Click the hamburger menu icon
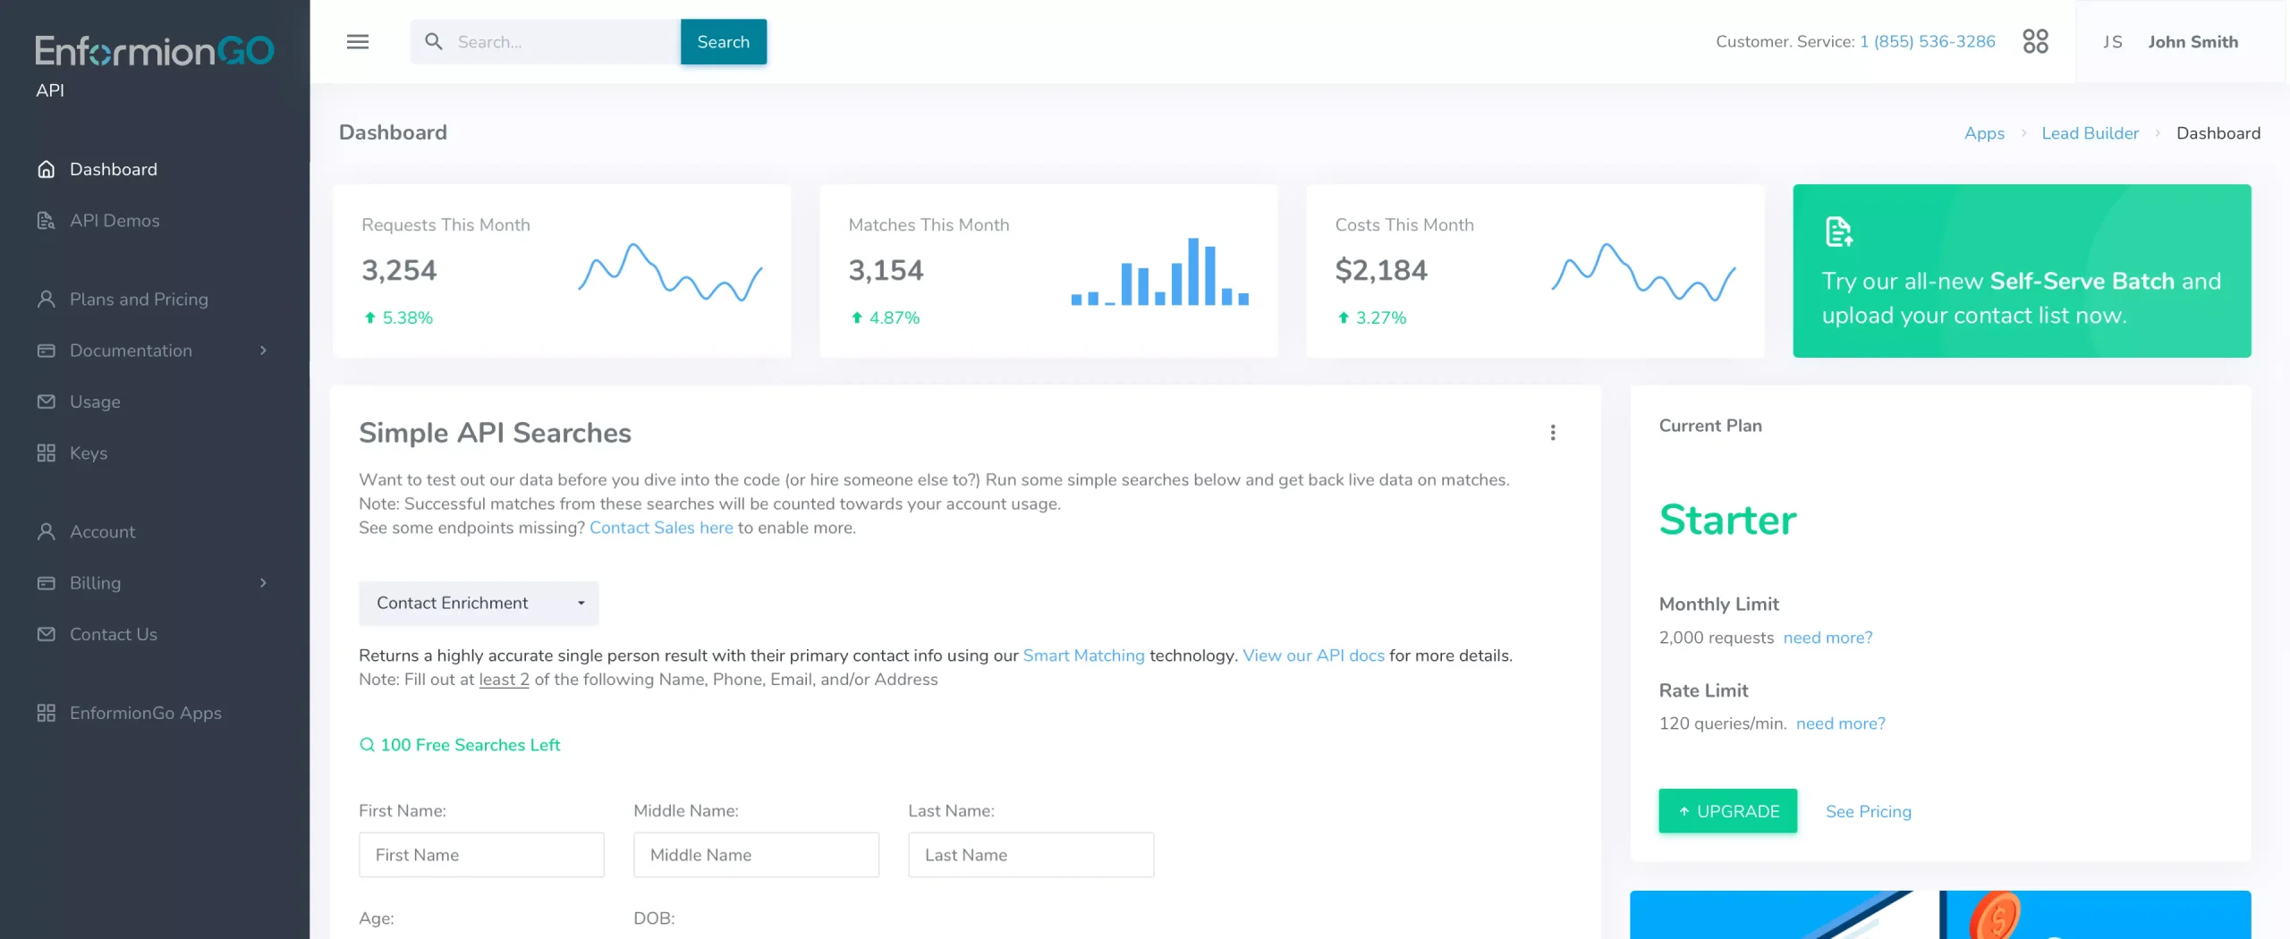2290x939 pixels. (358, 42)
